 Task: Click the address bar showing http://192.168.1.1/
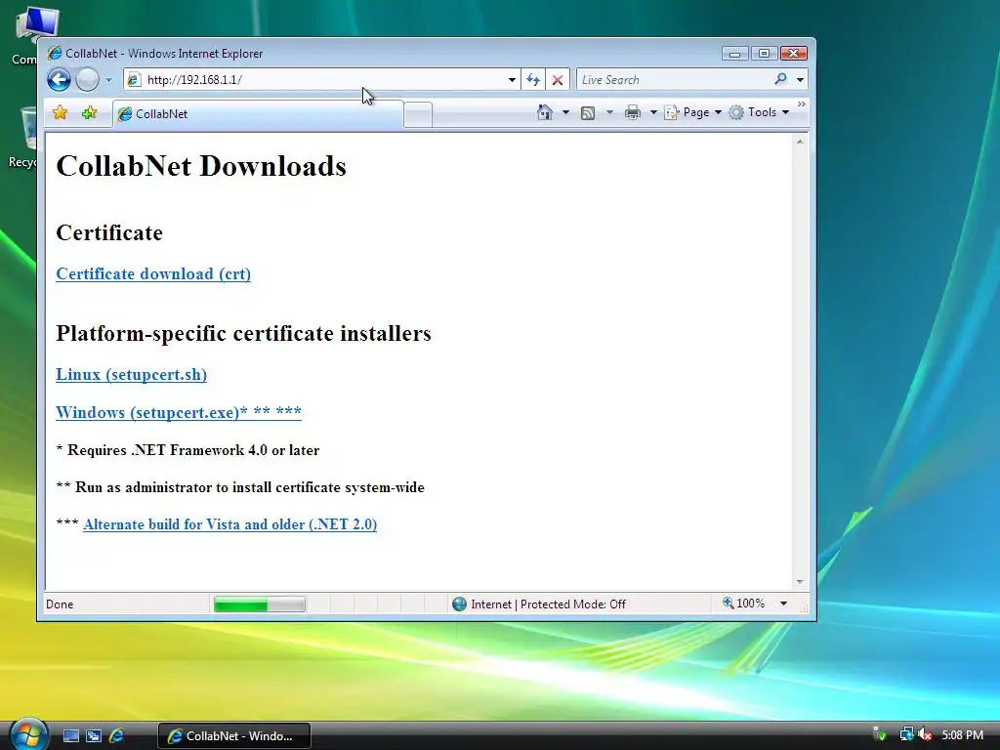point(319,80)
